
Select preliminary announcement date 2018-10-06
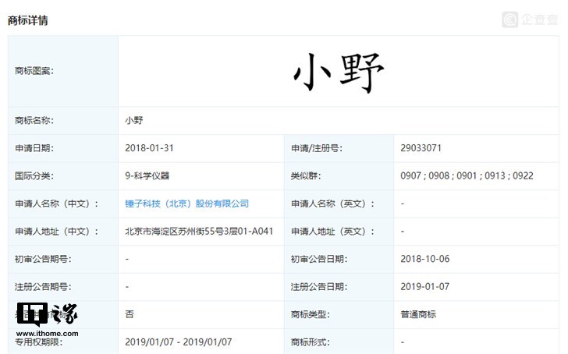(x=425, y=259)
